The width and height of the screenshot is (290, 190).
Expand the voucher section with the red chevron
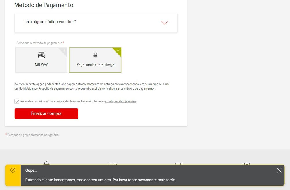point(164,23)
